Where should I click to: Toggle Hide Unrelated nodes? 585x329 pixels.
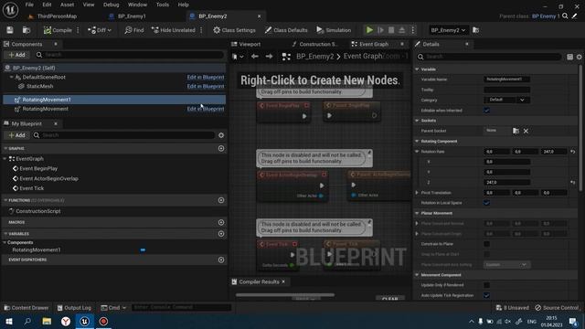pyautogui.click(x=173, y=30)
